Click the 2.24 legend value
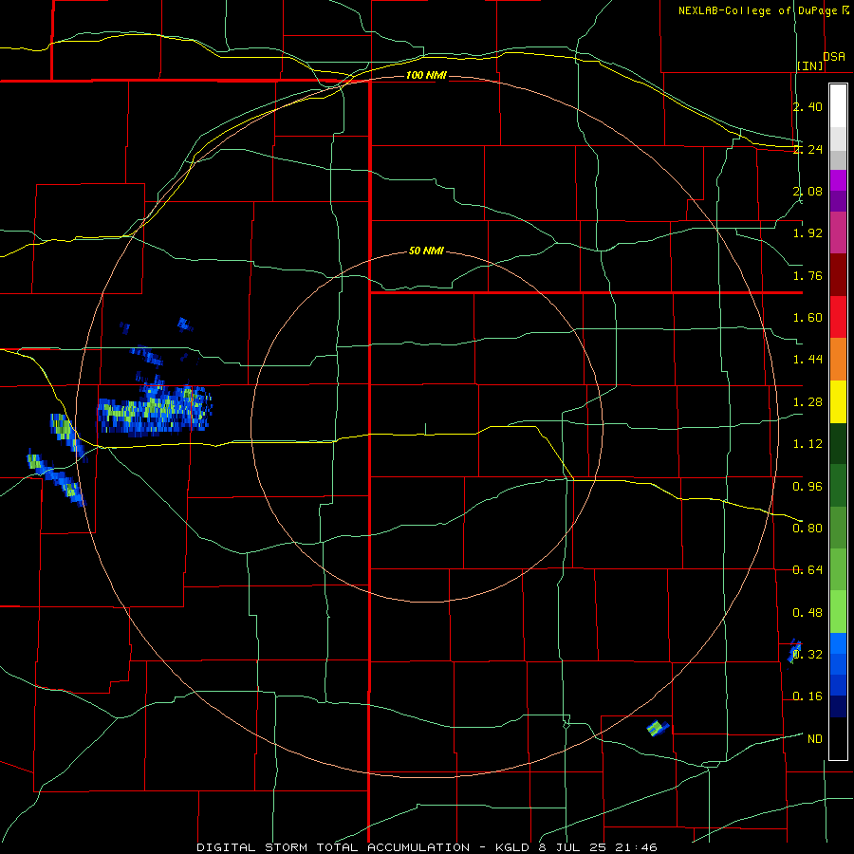This screenshot has width=854, height=854. coord(808,149)
